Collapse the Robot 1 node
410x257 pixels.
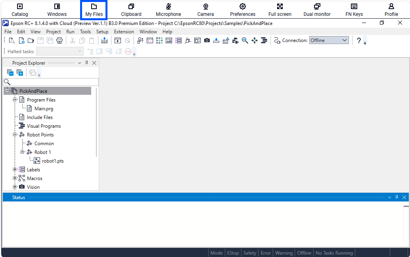point(22,152)
